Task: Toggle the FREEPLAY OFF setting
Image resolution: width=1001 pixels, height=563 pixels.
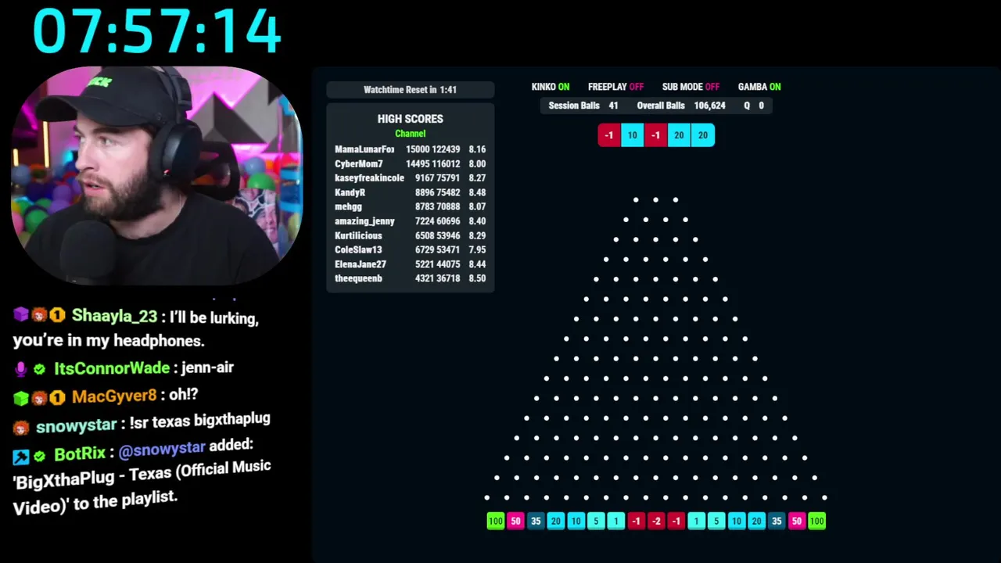Action: [x=615, y=87]
